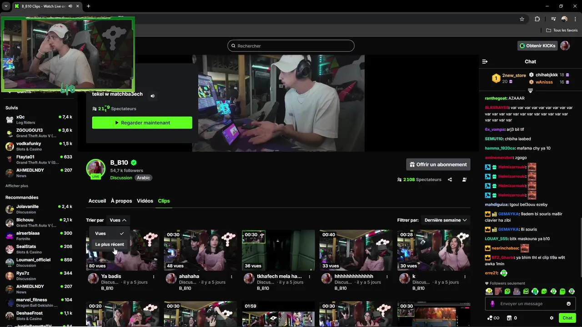Select the Vues sort option

[110, 233]
